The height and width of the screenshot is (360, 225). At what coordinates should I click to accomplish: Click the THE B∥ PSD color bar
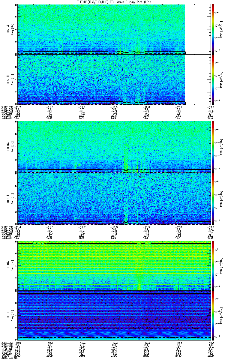click(x=213, y=316)
